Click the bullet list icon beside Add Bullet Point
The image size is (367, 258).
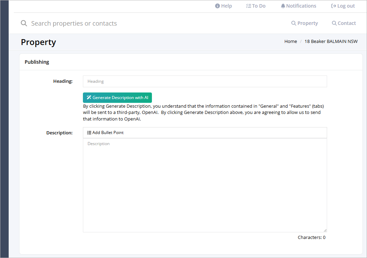coord(89,133)
